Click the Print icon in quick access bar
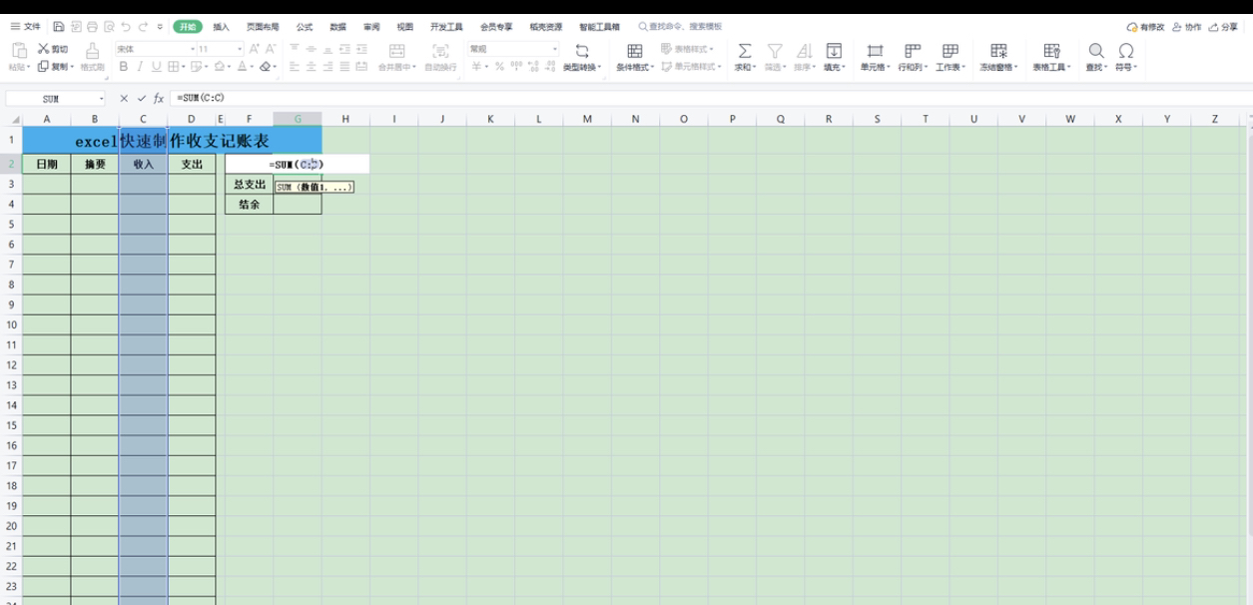Image resolution: width=1253 pixels, height=605 pixels. 92,27
